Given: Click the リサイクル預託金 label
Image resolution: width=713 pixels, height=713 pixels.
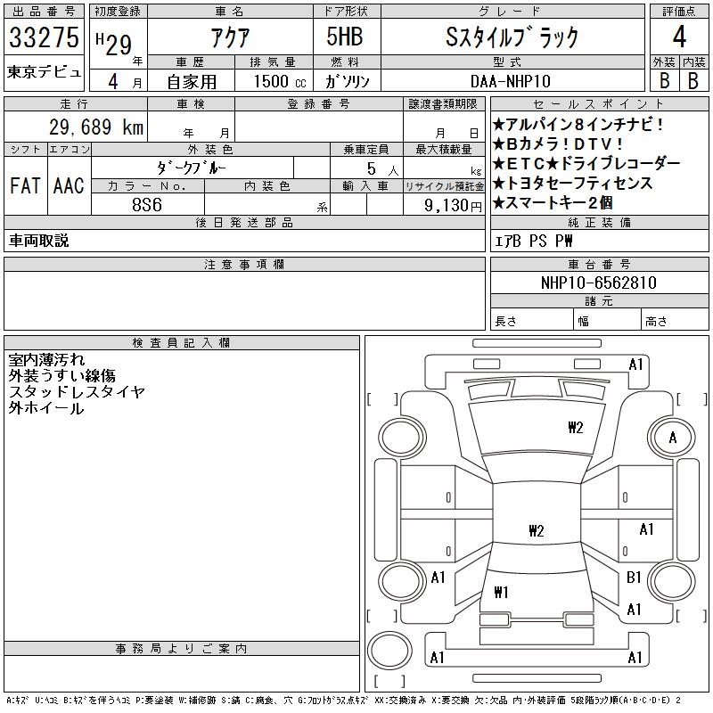Looking at the screenshot, I should 444,186.
